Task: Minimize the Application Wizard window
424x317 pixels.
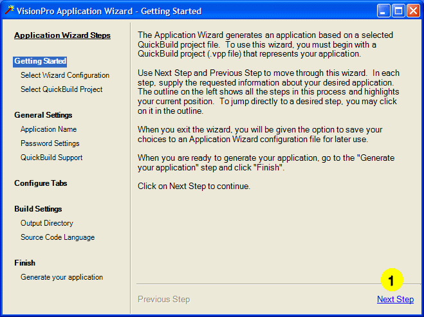Action: pyautogui.click(x=384, y=10)
